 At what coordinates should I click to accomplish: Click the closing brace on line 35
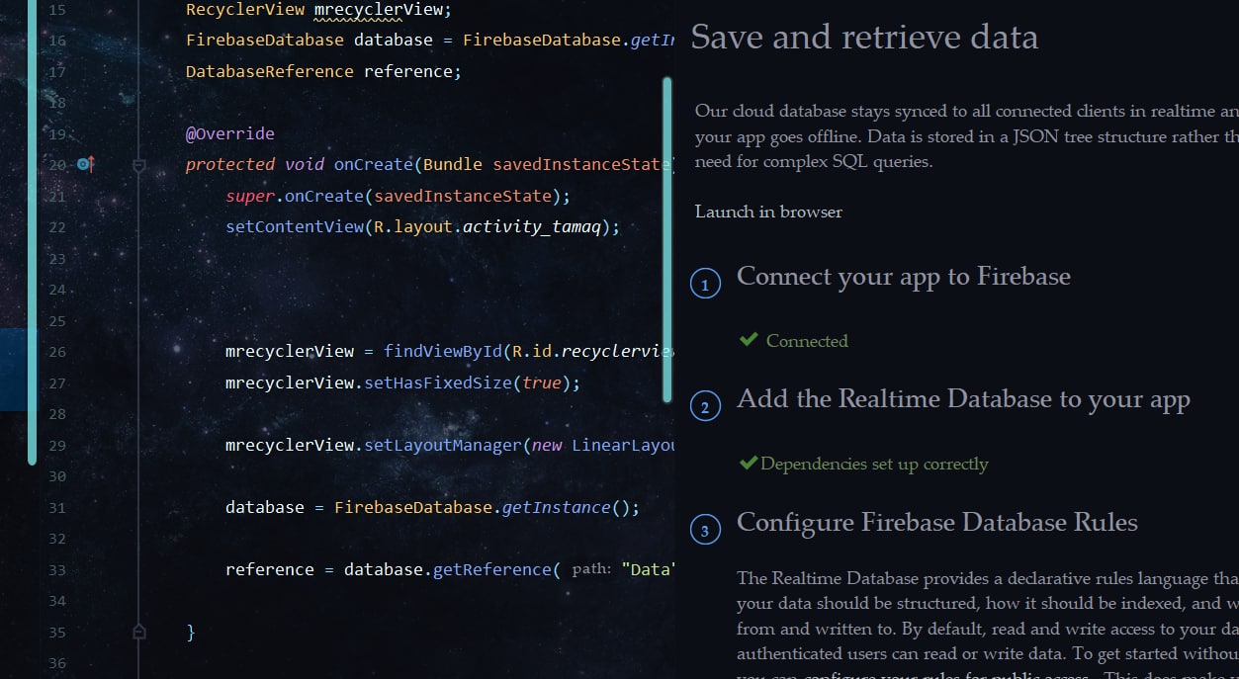point(191,632)
